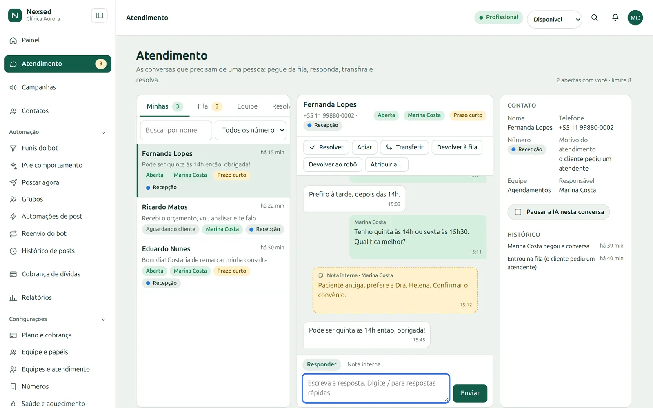This screenshot has width=653, height=408.
Task: Open Ricardo Matos conversation
Action: [213, 219]
